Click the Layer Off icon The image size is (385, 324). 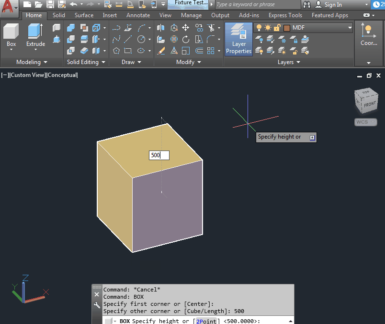(x=259, y=39)
